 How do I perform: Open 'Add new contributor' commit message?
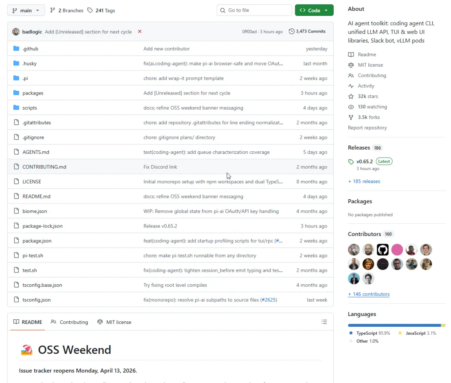pyautogui.click(x=167, y=49)
